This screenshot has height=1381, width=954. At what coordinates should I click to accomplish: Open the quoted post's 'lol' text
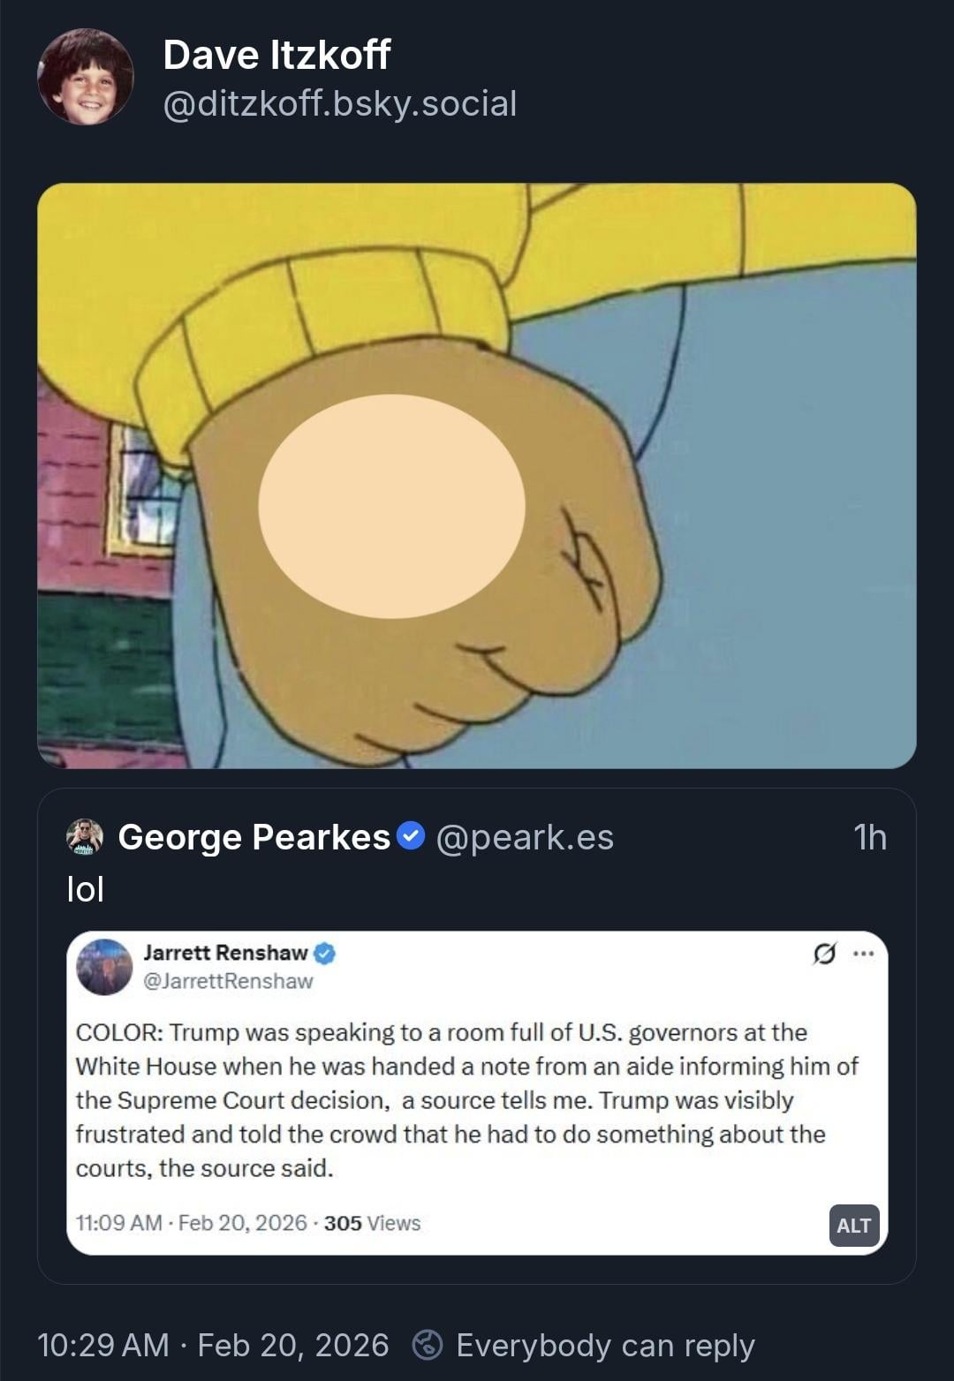point(86,889)
